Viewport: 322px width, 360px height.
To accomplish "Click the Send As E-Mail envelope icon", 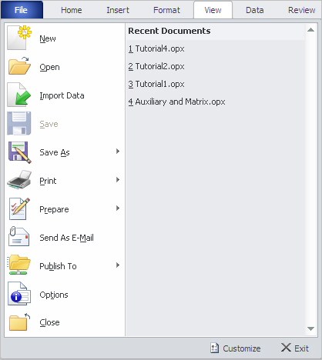I will (x=18, y=236).
